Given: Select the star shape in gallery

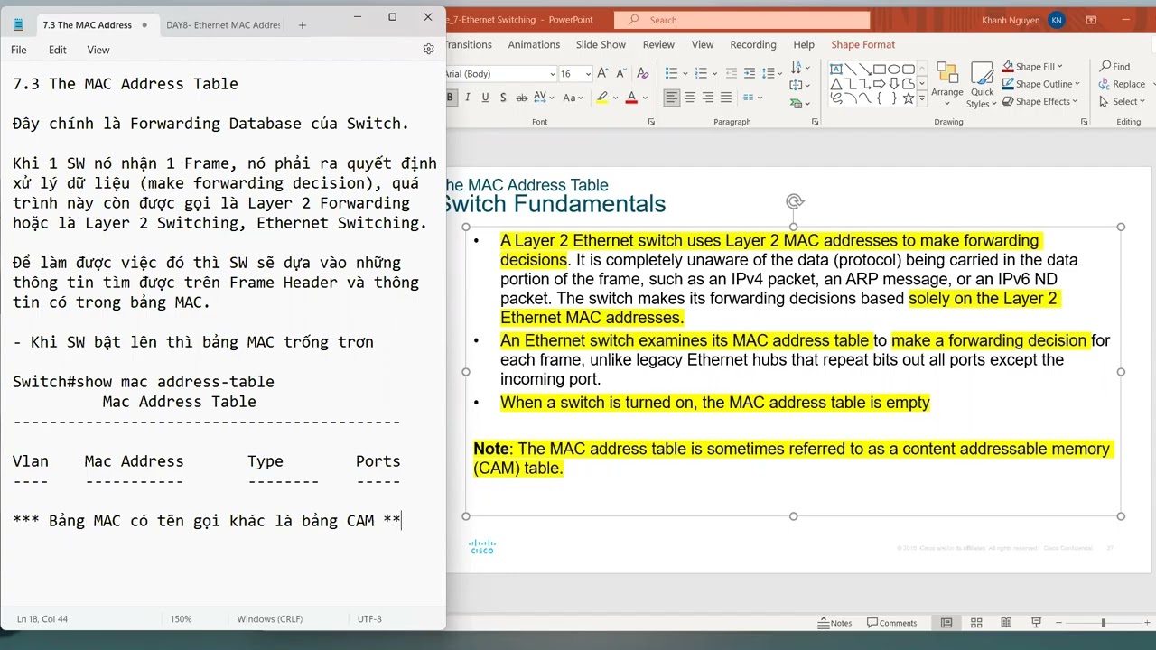Looking at the screenshot, I should pos(909,98).
